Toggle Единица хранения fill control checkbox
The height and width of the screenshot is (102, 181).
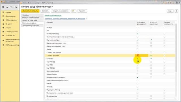click(151, 56)
